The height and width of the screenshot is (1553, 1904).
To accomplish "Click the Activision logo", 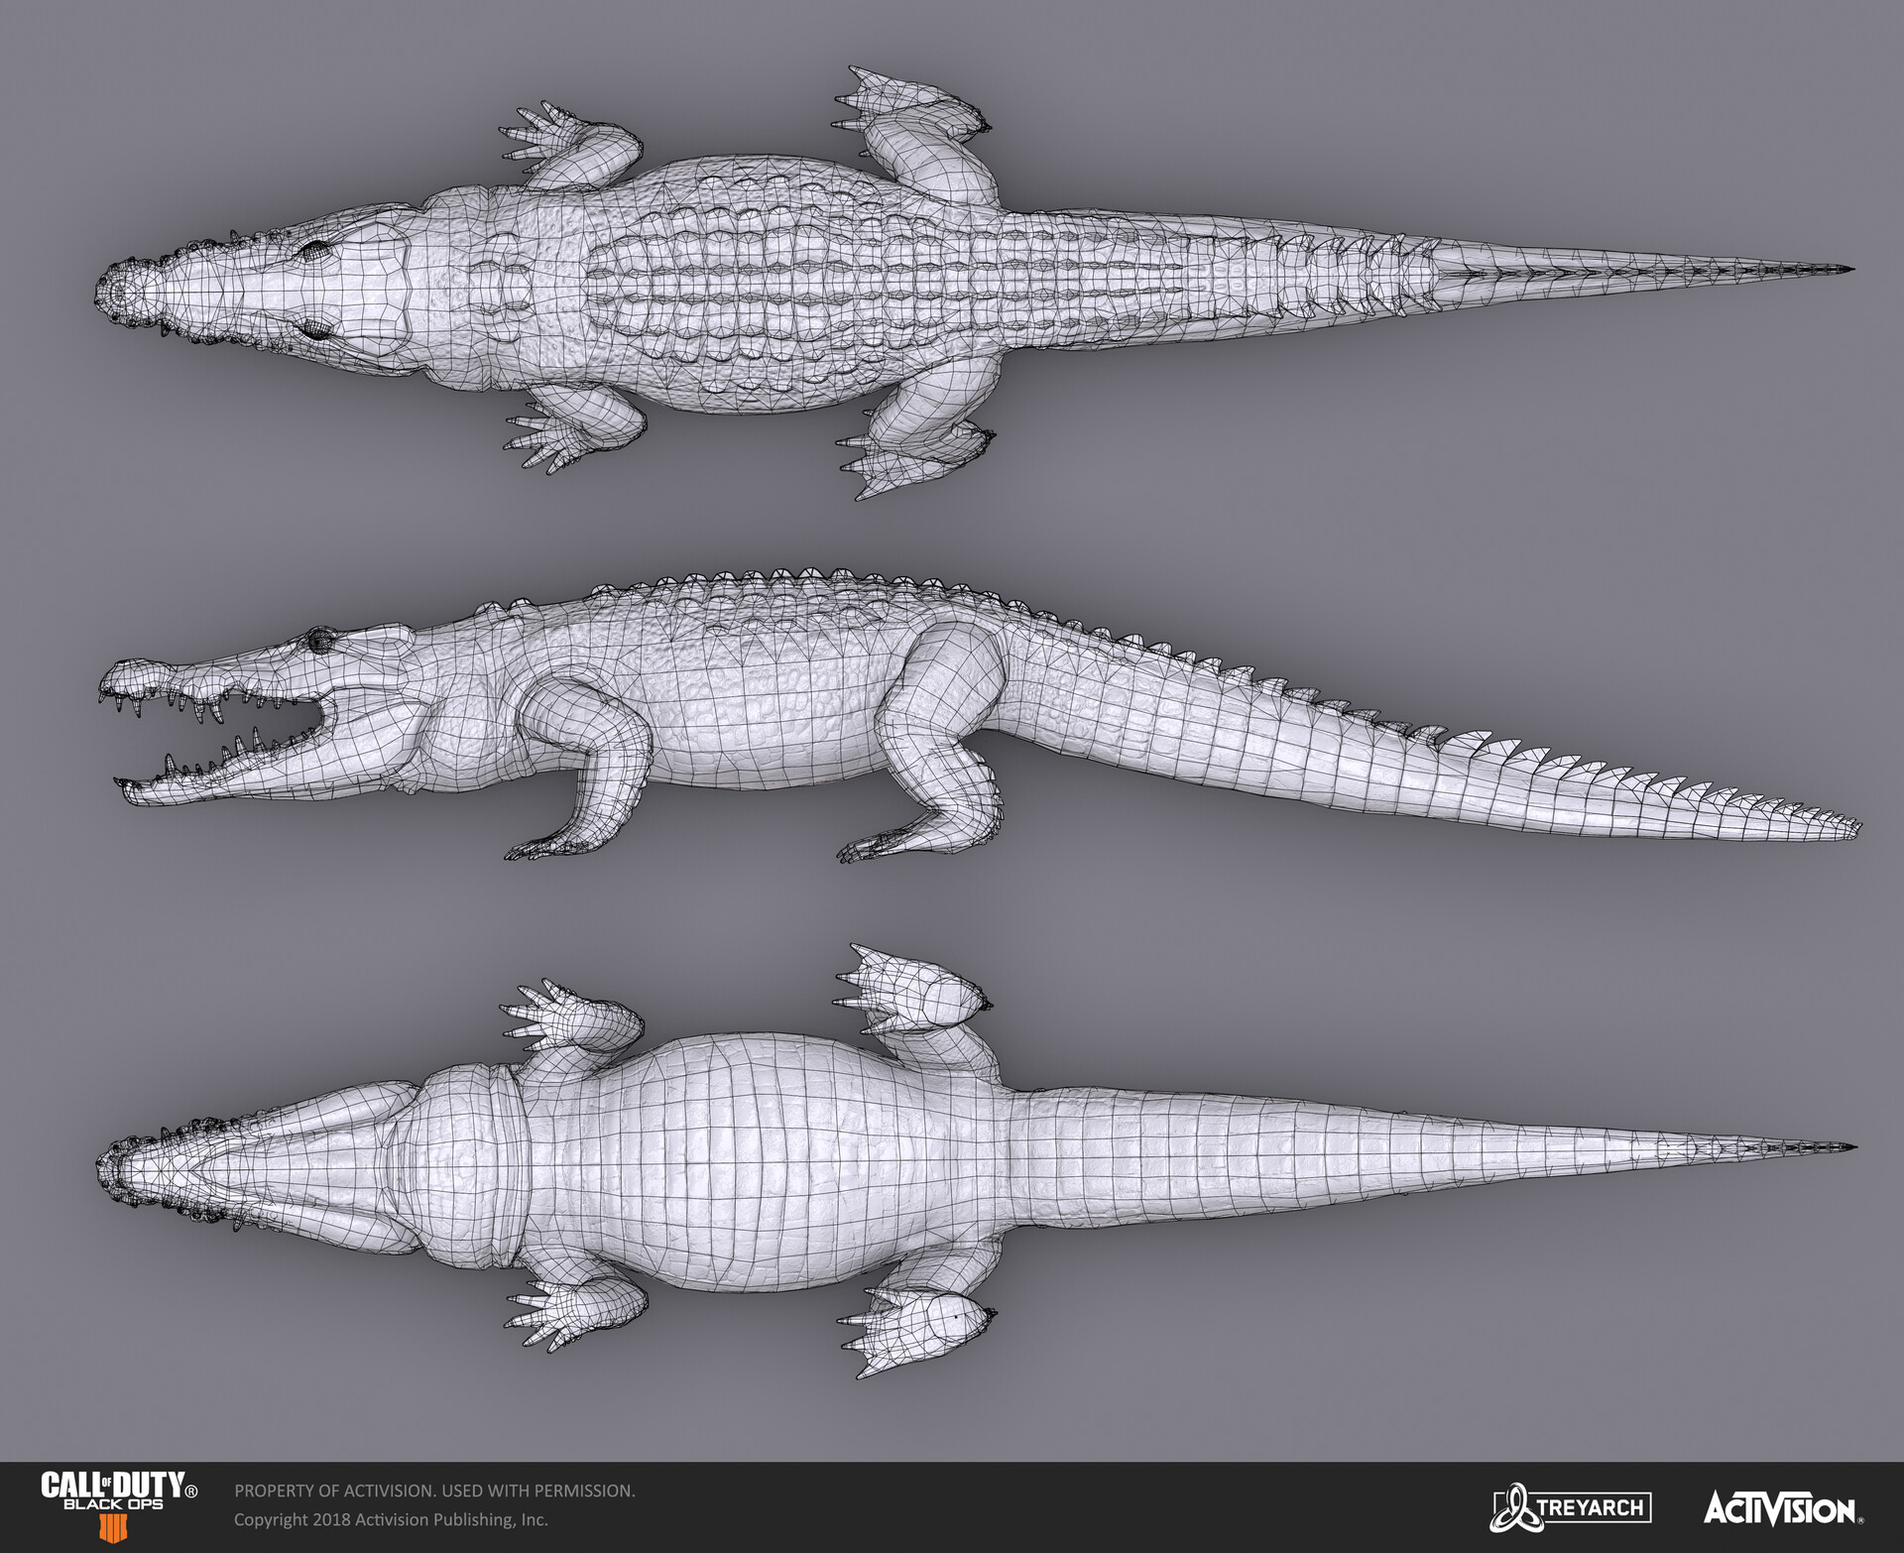I will coord(1783,1509).
